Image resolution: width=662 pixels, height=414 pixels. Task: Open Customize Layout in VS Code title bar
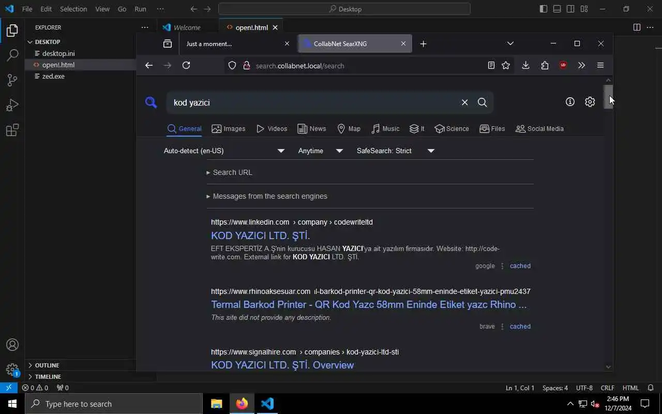point(584,9)
